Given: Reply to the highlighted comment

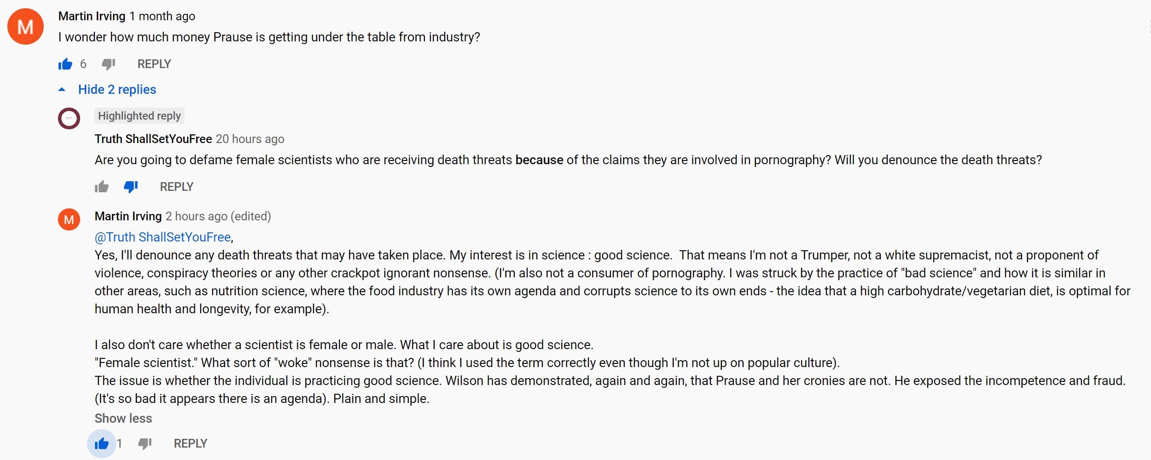Looking at the screenshot, I should (x=176, y=187).
